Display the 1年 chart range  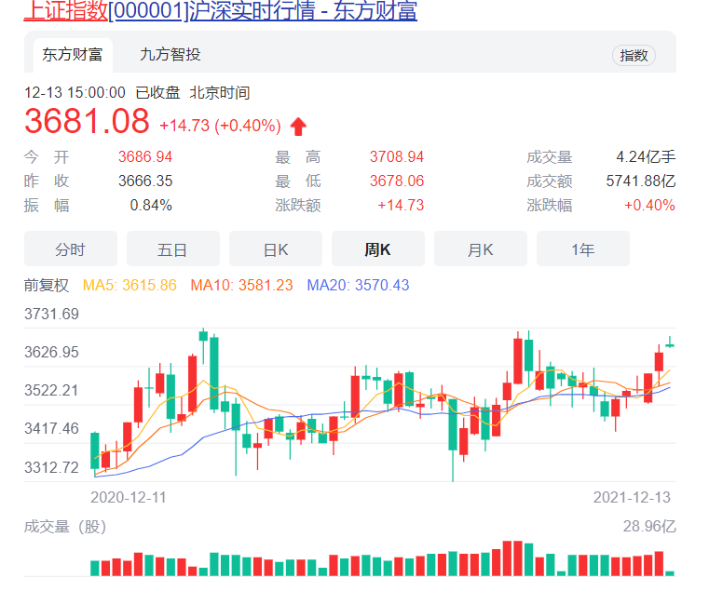[583, 249]
